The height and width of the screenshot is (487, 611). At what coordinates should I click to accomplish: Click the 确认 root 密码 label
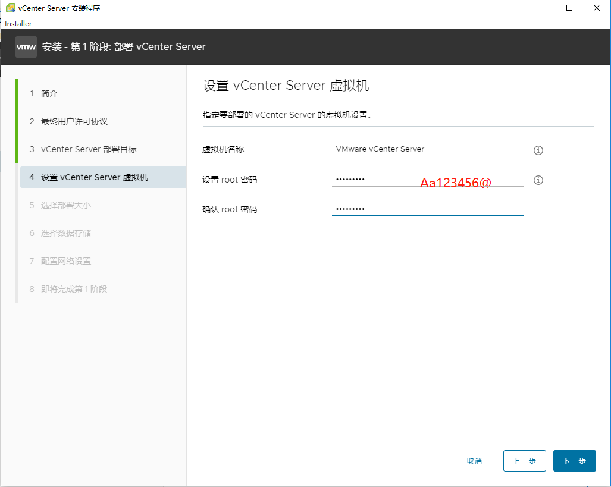tap(230, 209)
